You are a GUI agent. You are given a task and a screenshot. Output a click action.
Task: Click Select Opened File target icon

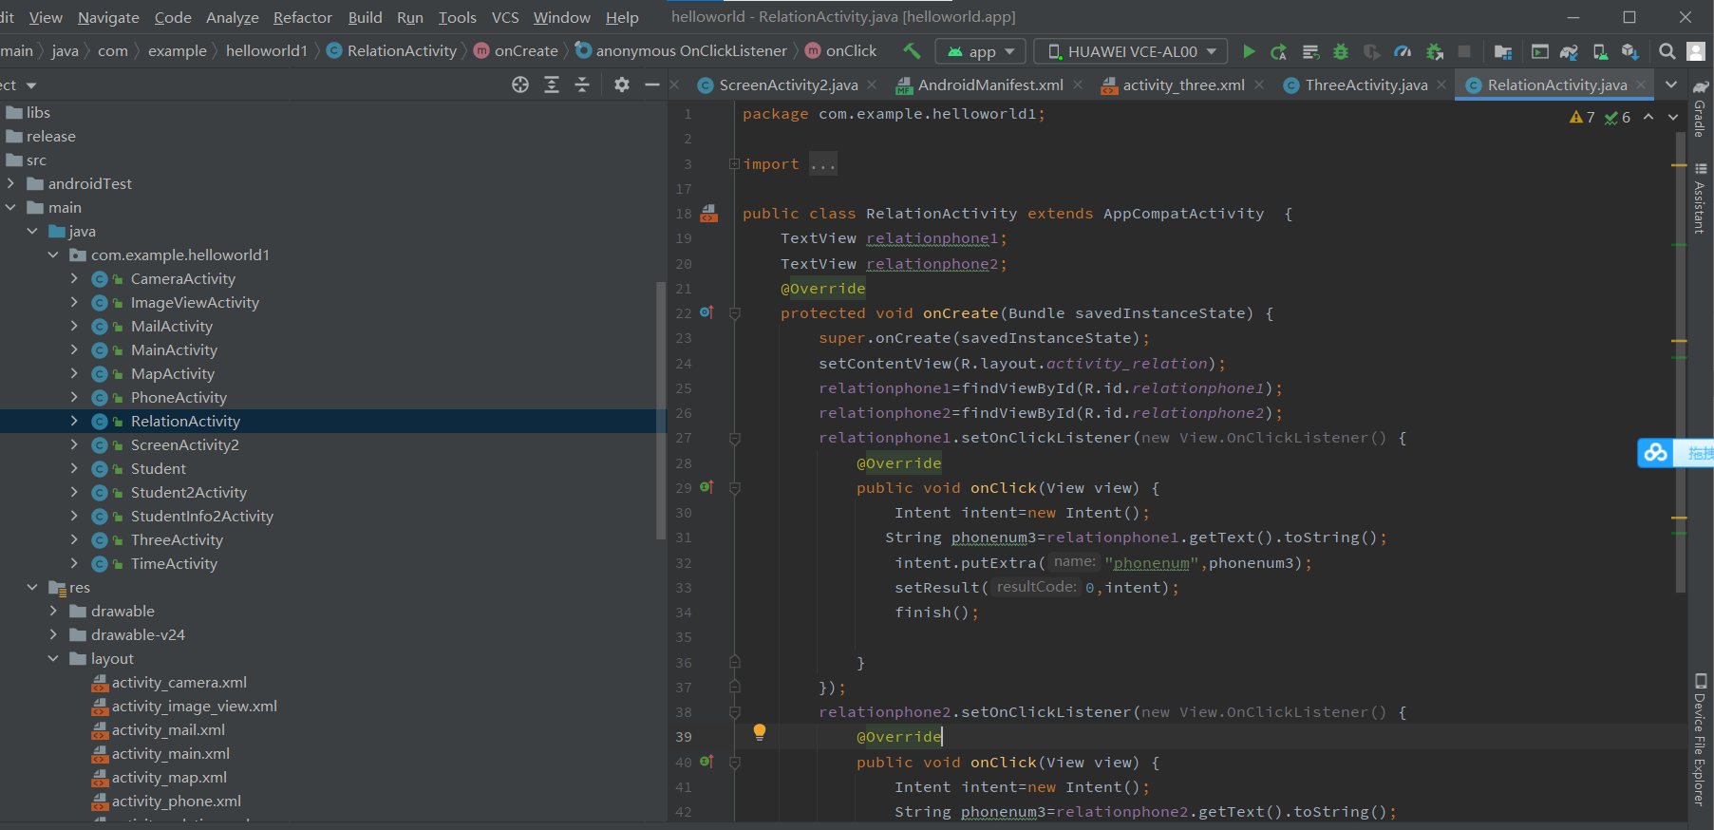coord(520,85)
